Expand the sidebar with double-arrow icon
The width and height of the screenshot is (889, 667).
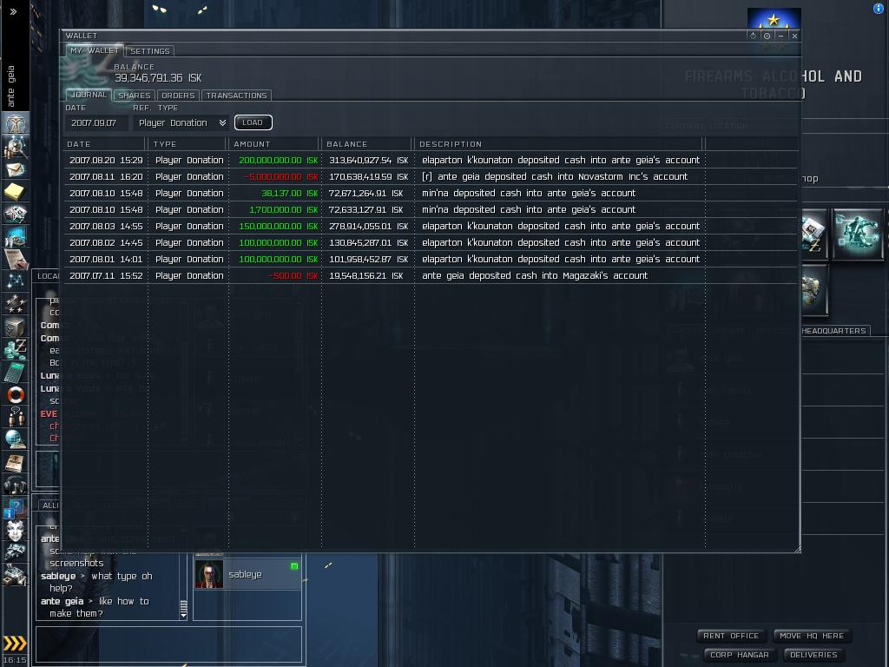point(13,11)
